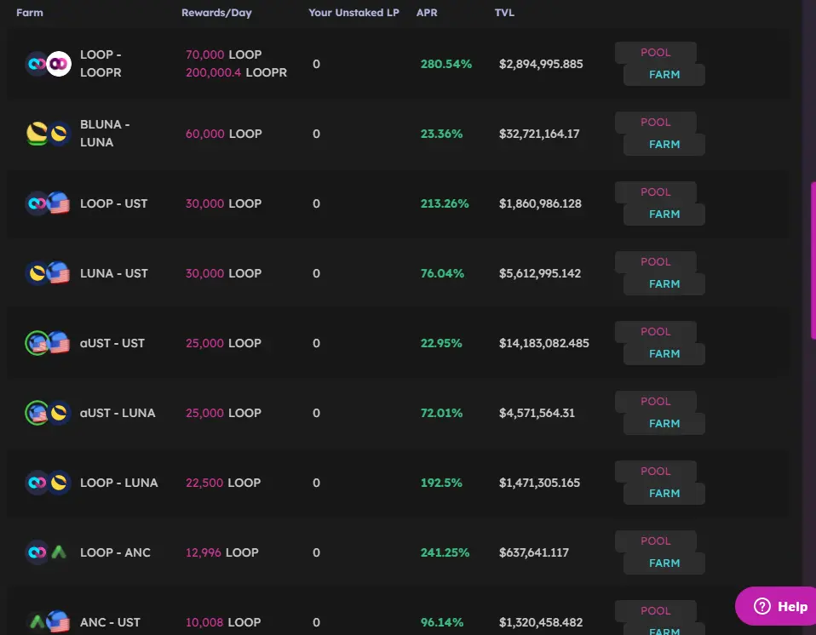
Task: Click the UST flag icon in LOOP - UST row
Action: tap(59, 203)
